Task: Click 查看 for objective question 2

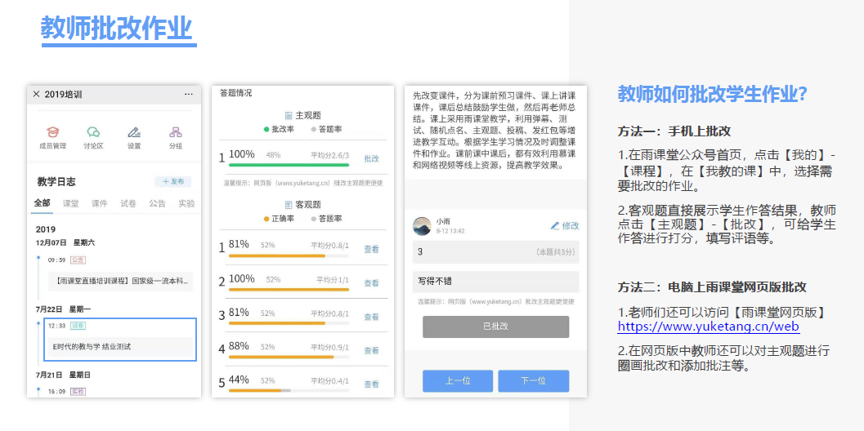Action: pos(371,283)
